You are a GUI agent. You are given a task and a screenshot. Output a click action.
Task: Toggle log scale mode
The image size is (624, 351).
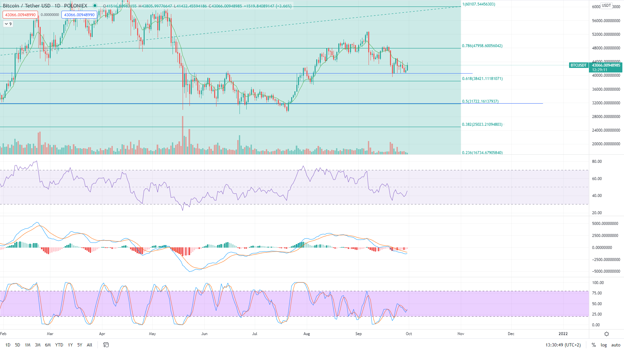604,345
